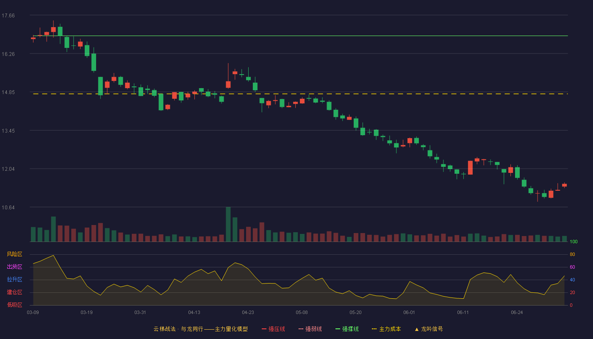Click the red 0 indicator scale value
This screenshot has width=593, height=339.
pyautogui.click(x=571, y=305)
